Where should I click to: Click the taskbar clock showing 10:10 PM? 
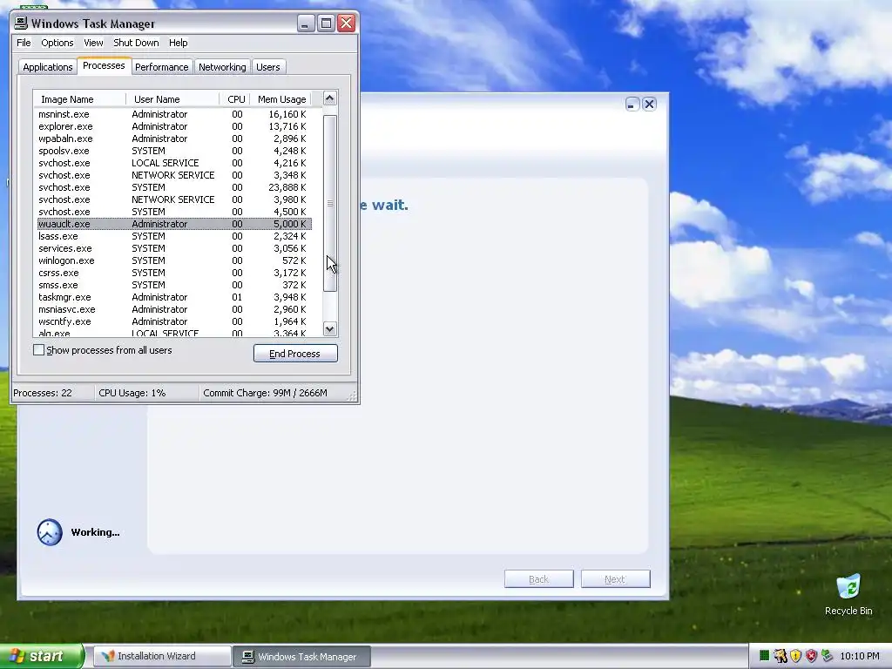(860, 656)
